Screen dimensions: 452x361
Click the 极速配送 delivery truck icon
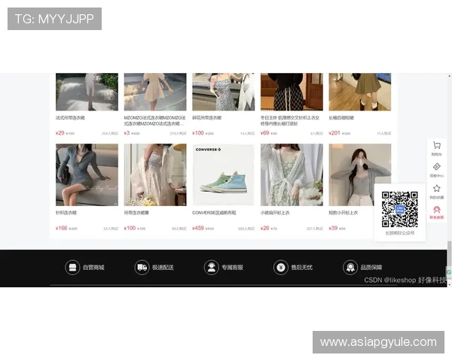[142, 267]
